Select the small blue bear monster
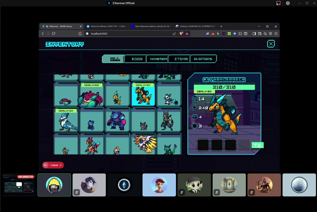The image size is (317, 212). point(91,120)
